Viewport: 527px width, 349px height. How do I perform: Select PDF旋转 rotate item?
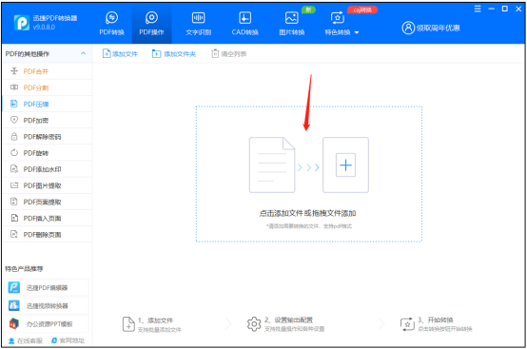pyautogui.click(x=47, y=153)
